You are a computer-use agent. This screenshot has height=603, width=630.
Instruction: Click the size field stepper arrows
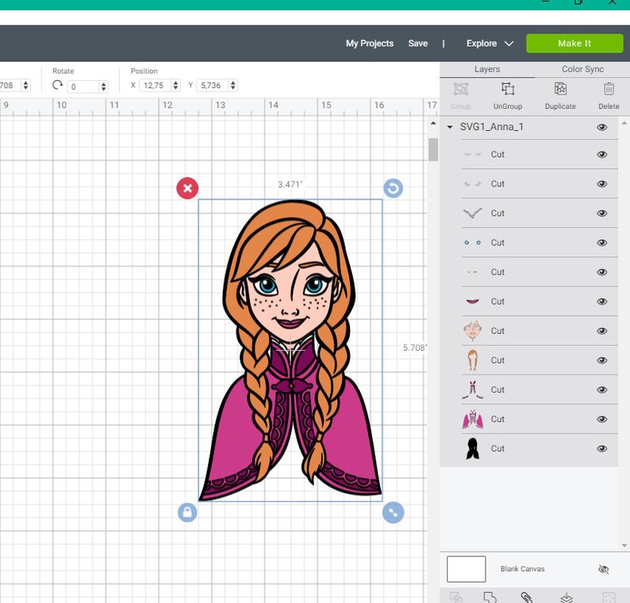click(x=25, y=85)
